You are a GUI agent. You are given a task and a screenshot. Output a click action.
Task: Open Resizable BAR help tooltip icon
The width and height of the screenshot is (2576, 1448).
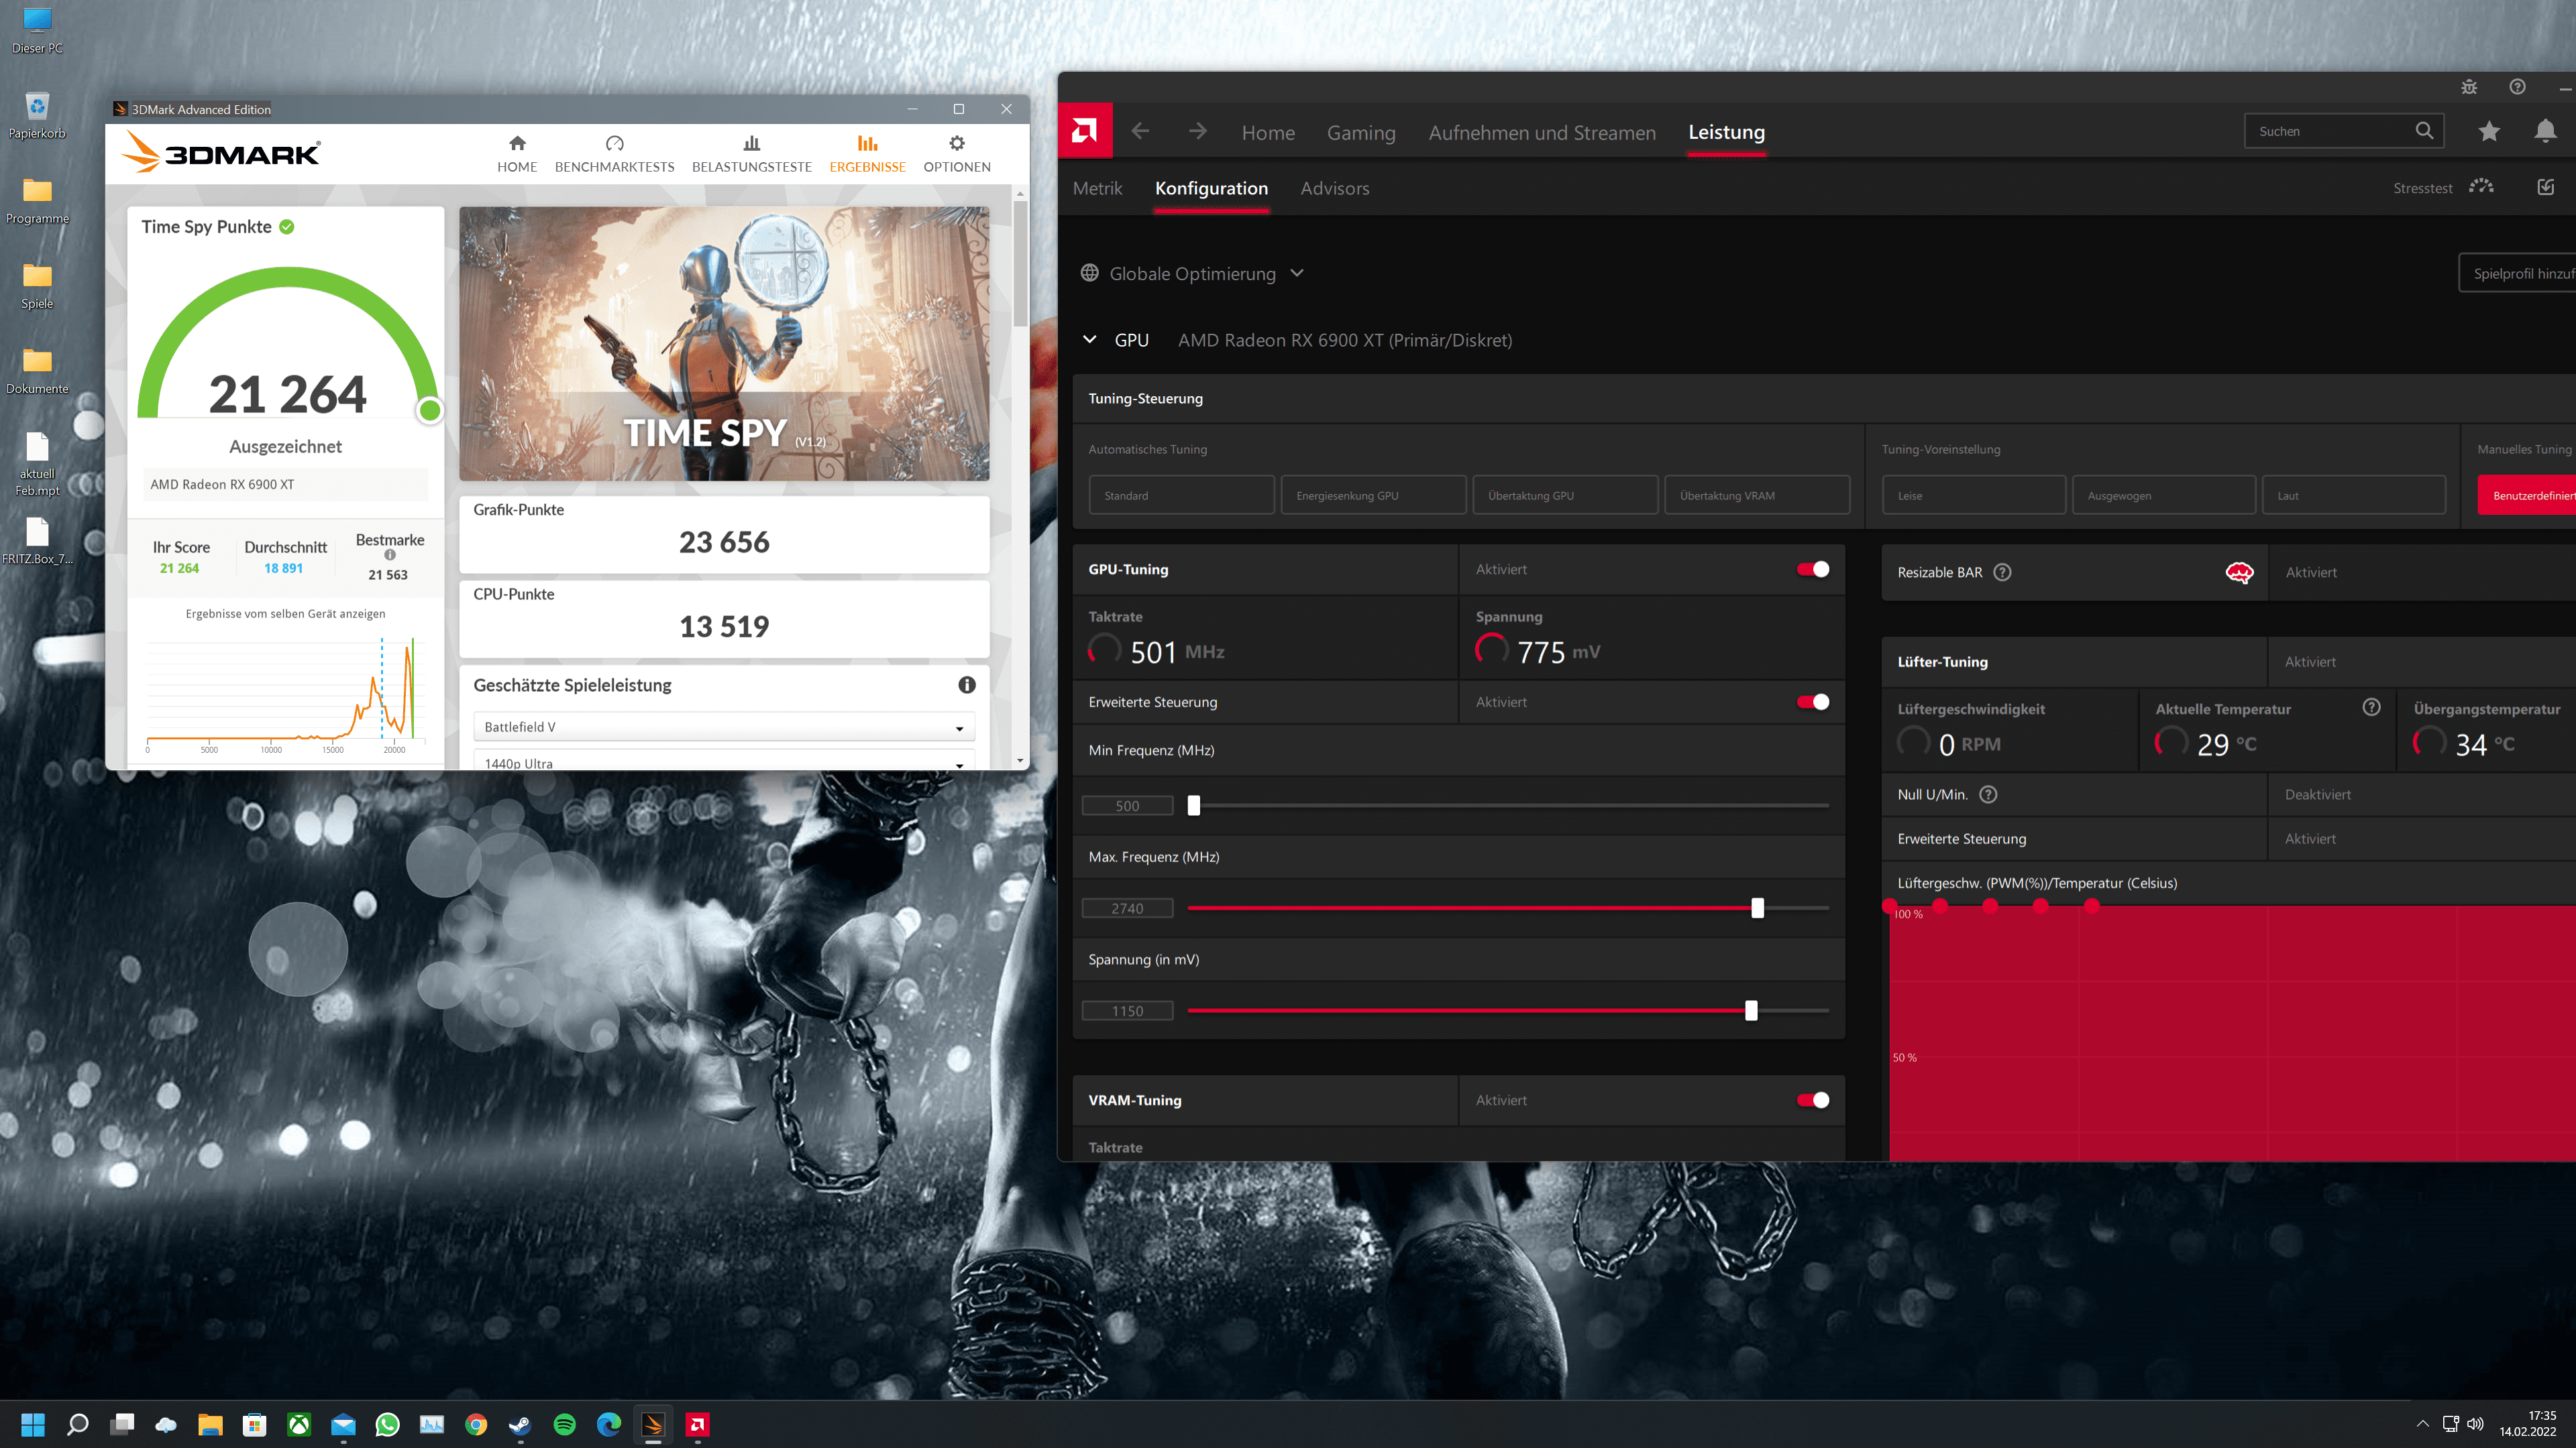[x=2002, y=572]
